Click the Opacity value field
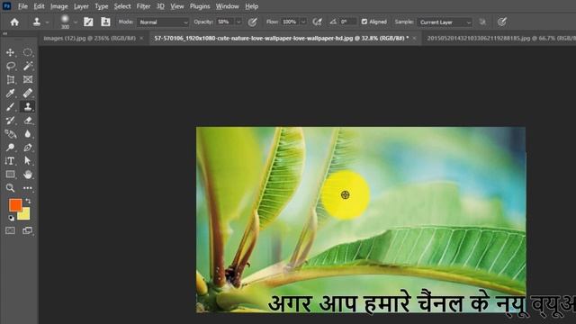This screenshot has height=324, width=576. tap(225, 22)
